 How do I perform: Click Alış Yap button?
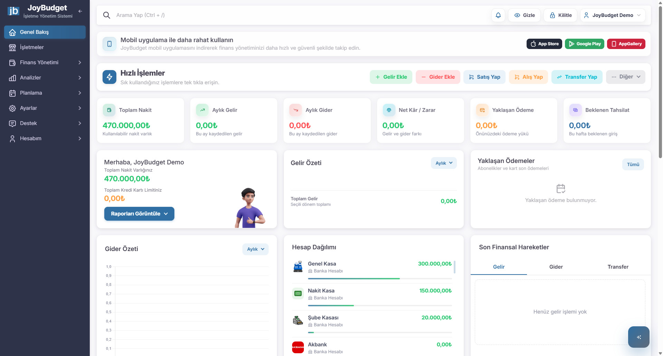click(x=528, y=77)
